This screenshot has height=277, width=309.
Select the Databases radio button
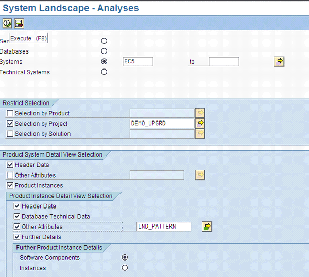click(104, 51)
